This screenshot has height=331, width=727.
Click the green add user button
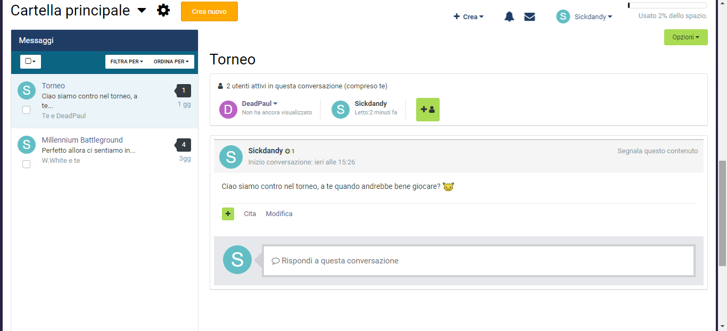coord(427,110)
